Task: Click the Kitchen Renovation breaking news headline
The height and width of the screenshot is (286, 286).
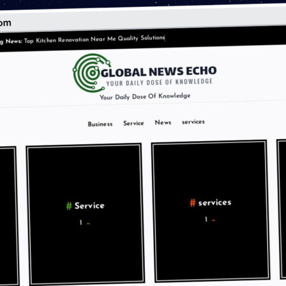Action: (95, 39)
